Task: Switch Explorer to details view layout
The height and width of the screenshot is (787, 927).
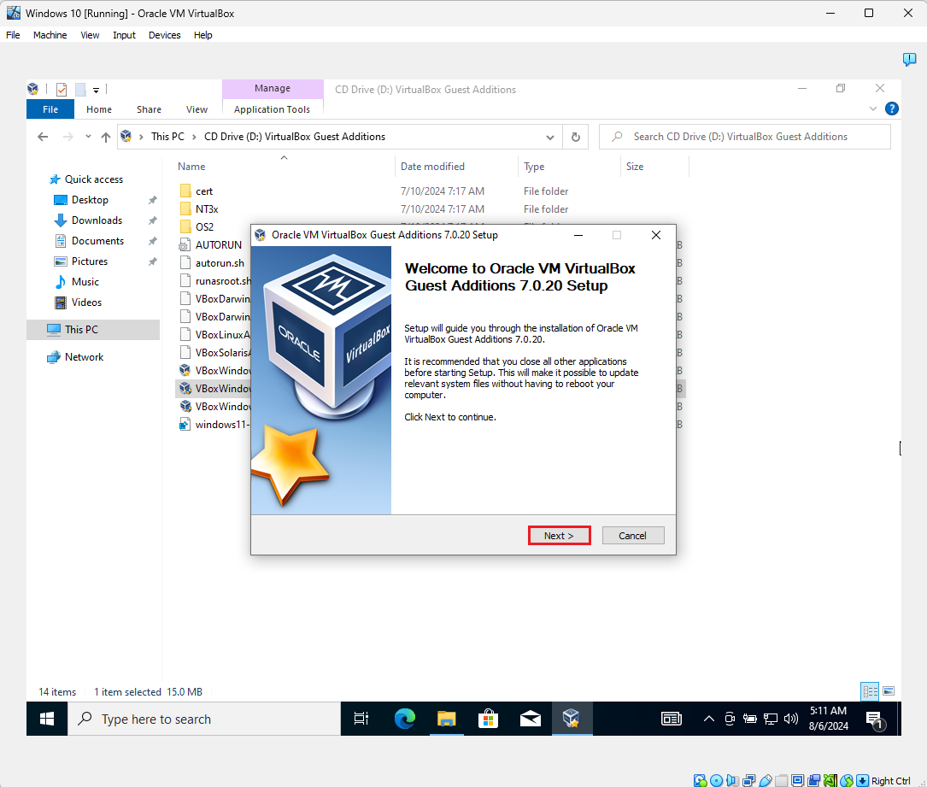Action: 871,690
